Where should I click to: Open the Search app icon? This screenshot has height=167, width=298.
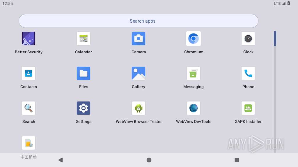click(x=29, y=108)
